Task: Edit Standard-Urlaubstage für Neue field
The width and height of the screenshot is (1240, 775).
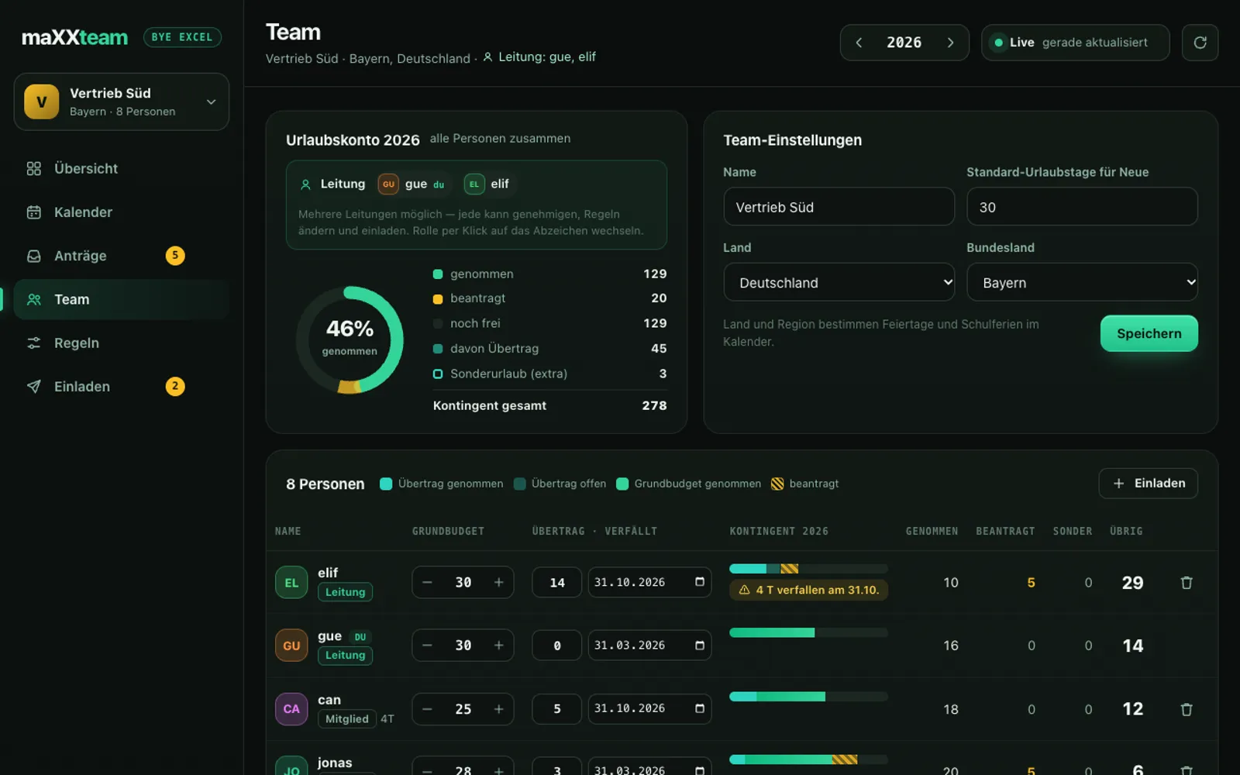Action: pos(1082,207)
